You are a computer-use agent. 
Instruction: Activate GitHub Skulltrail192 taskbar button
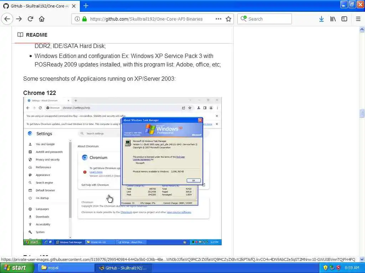pos(123,268)
